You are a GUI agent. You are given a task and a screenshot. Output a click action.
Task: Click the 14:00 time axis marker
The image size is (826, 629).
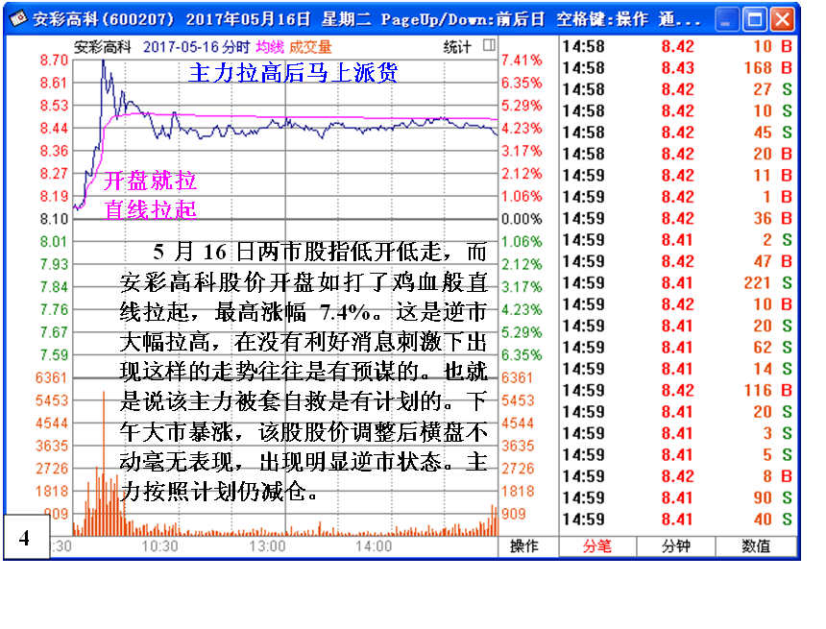click(374, 546)
